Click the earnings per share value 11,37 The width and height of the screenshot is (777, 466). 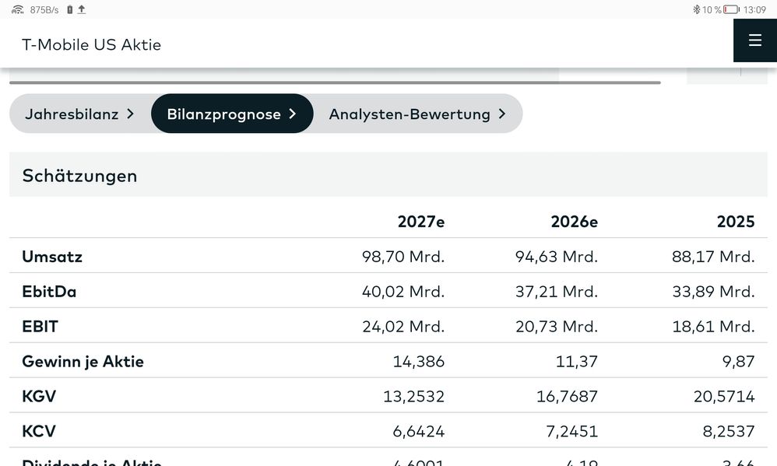click(x=577, y=362)
